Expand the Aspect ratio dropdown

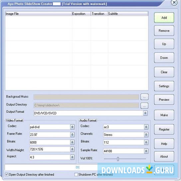pyautogui.click(x=72, y=157)
